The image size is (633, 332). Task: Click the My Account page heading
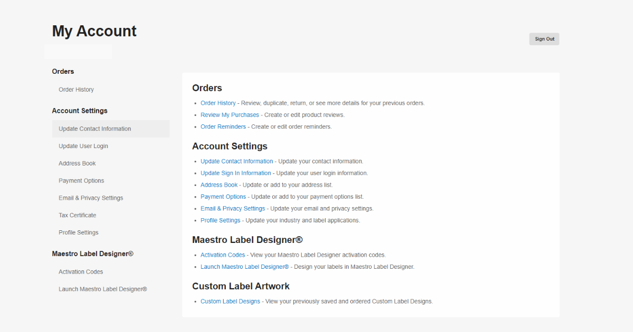tap(94, 31)
